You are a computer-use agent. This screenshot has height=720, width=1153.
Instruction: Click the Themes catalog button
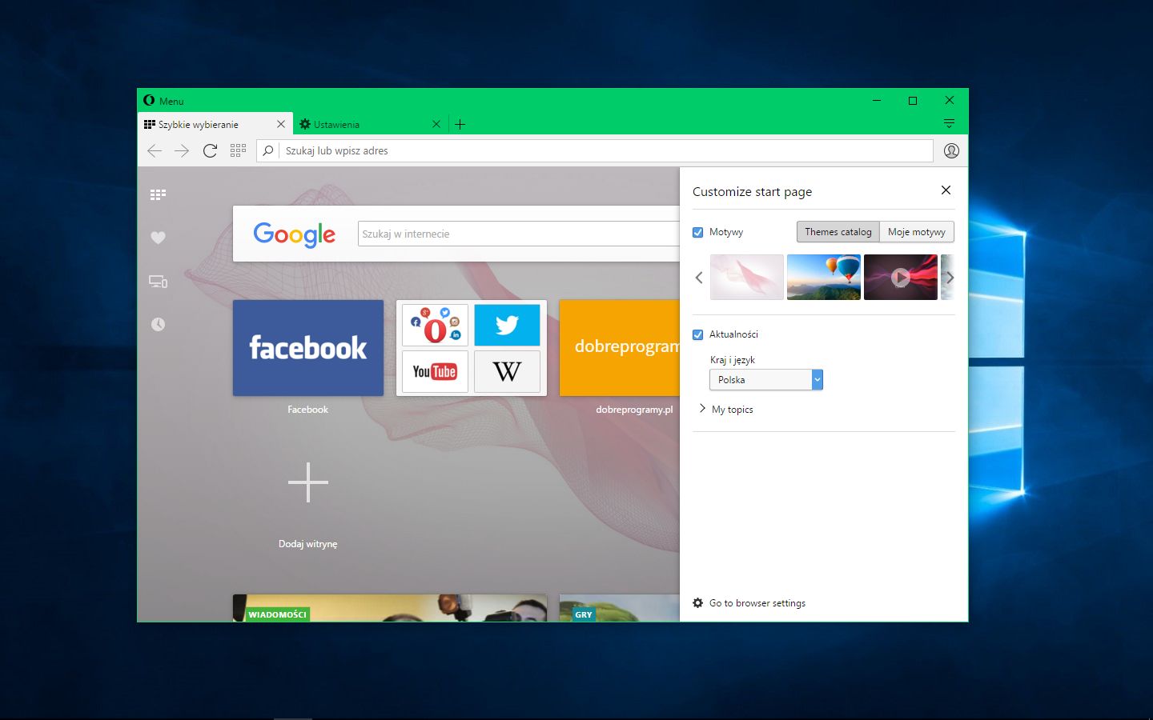(x=838, y=232)
